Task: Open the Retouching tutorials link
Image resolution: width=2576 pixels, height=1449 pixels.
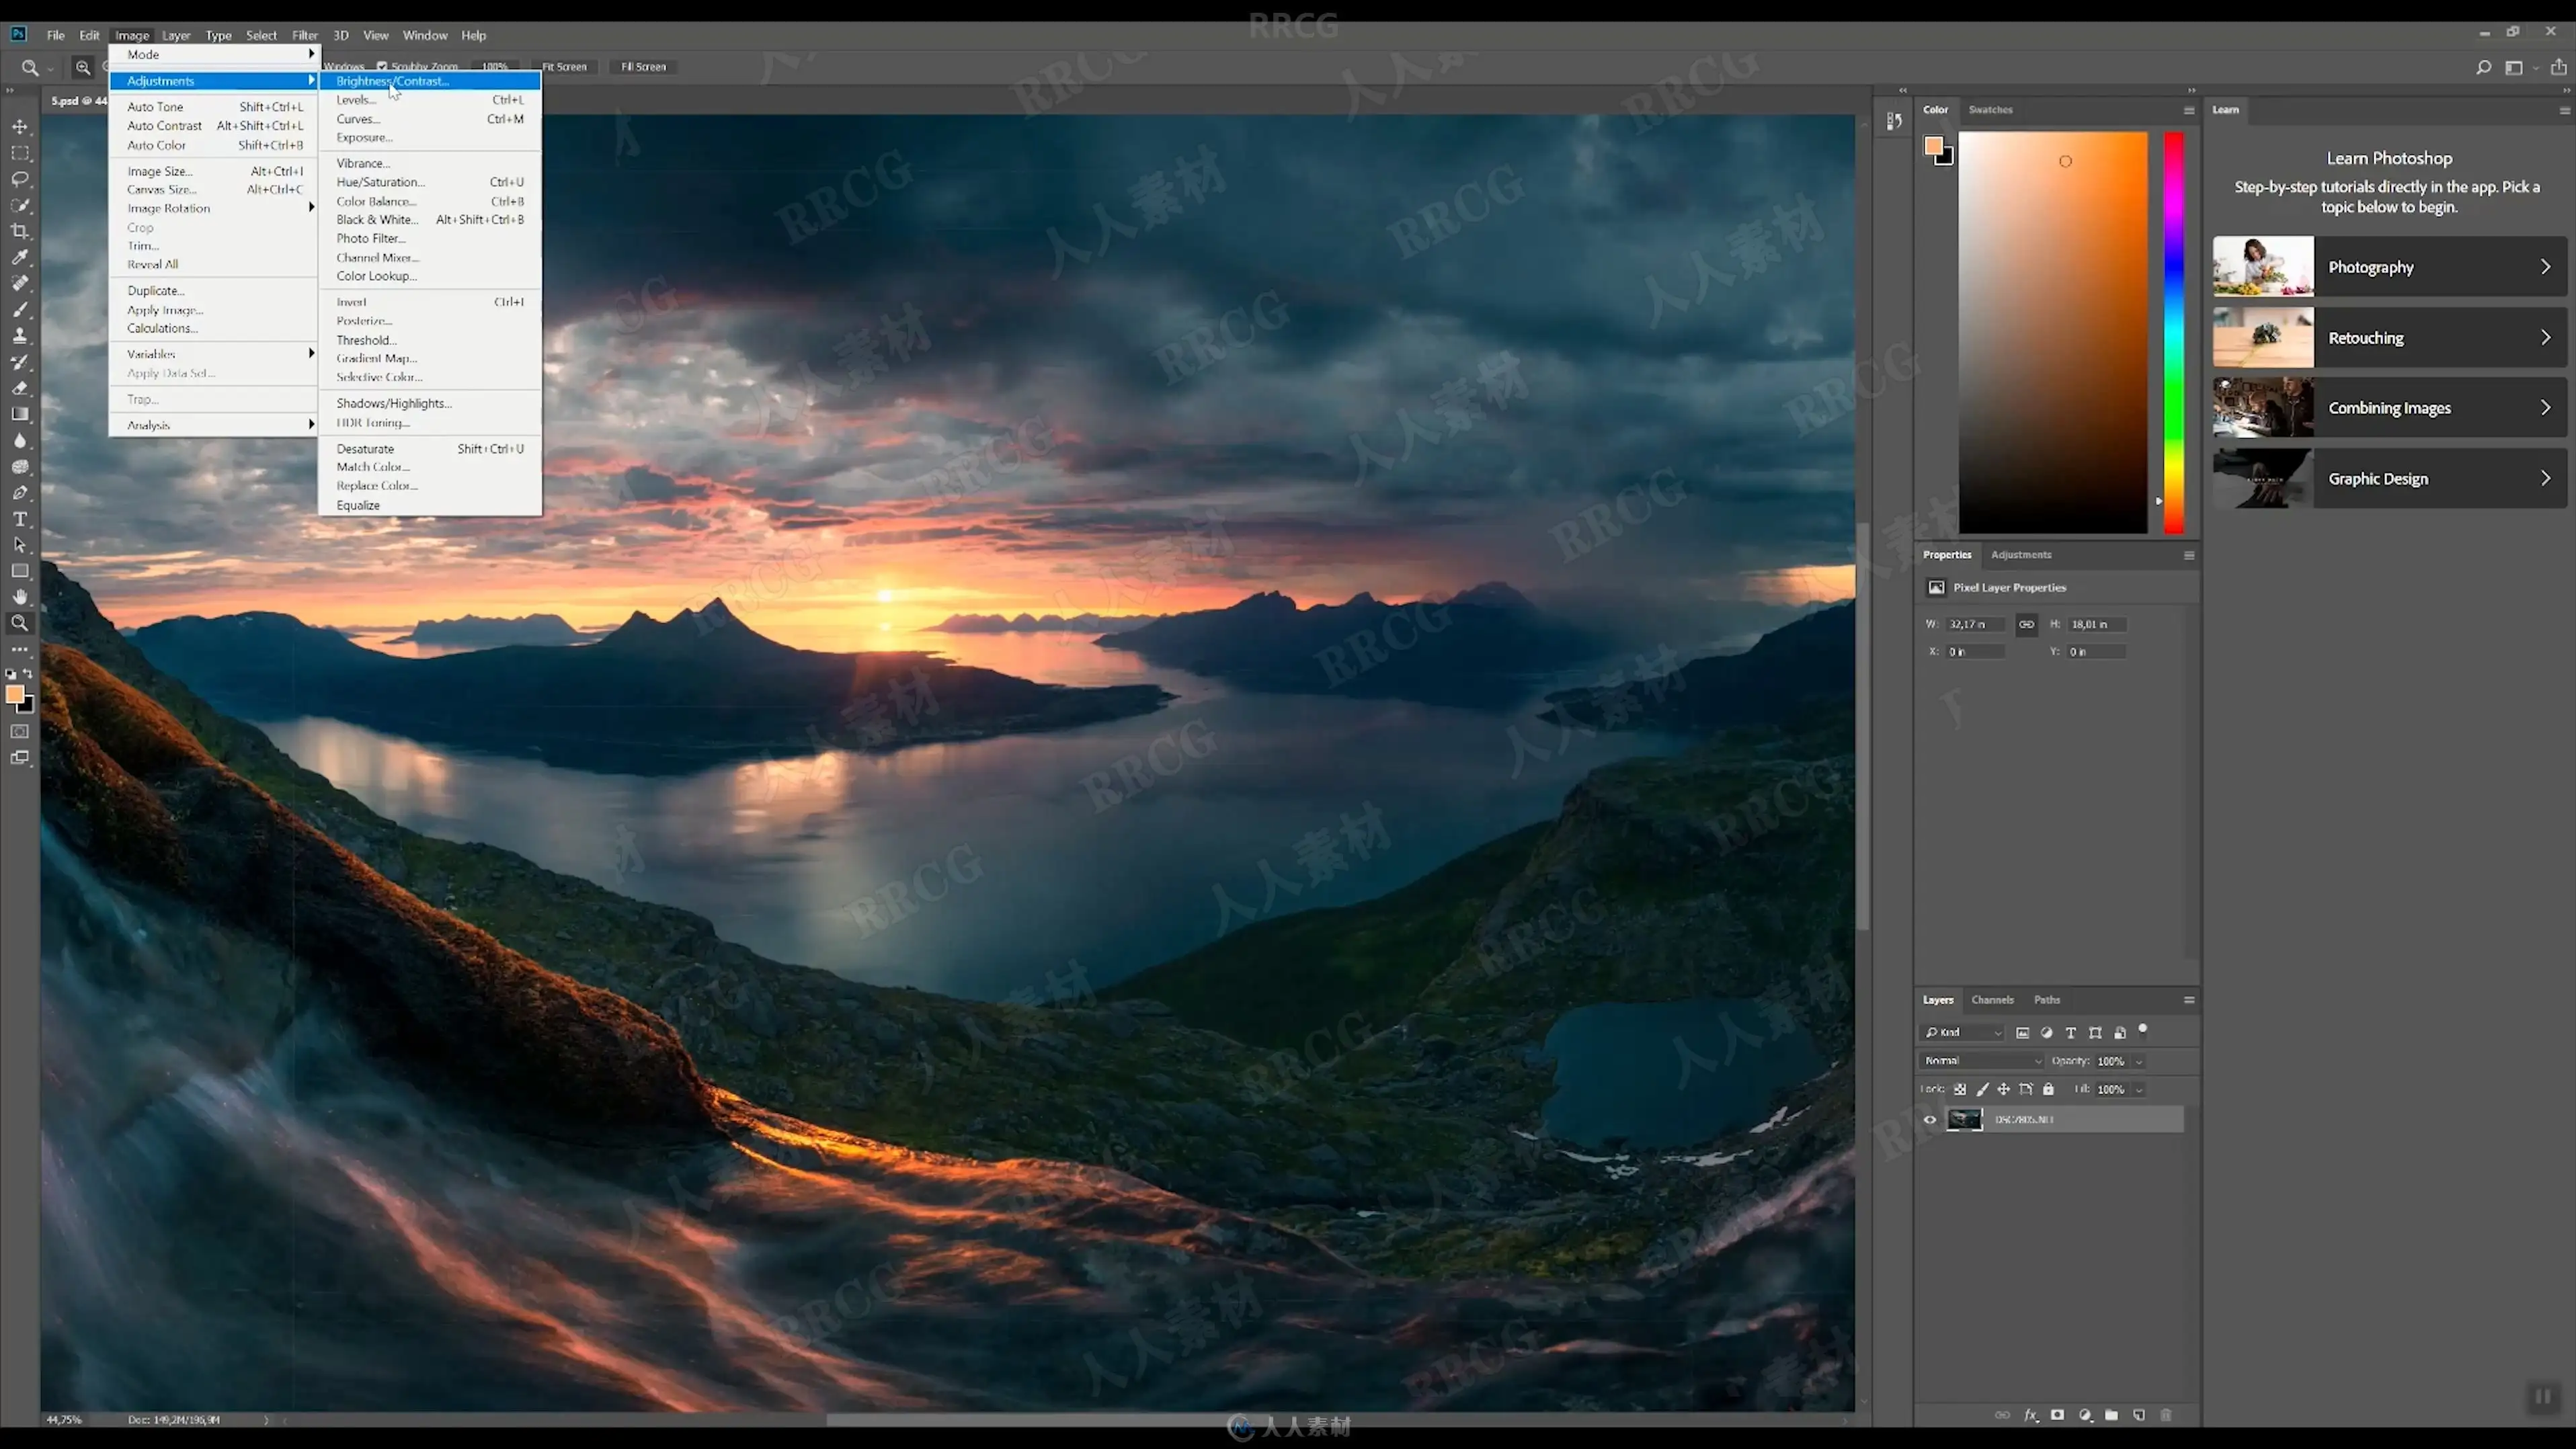Action: (x=2389, y=338)
